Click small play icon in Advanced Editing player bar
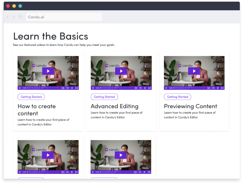The width and height of the screenshot is (243, 184). (x=93, y=88)
